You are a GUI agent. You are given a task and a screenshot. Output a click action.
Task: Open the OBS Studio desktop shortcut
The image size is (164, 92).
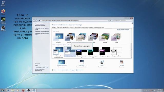point(3,28)
